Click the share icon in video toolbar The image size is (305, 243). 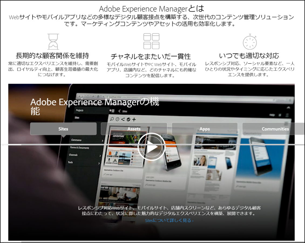(123, 119)
